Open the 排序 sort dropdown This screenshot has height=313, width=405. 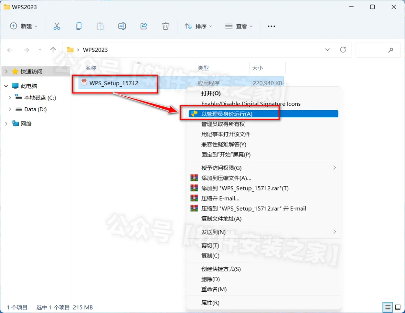pos(198,26)
